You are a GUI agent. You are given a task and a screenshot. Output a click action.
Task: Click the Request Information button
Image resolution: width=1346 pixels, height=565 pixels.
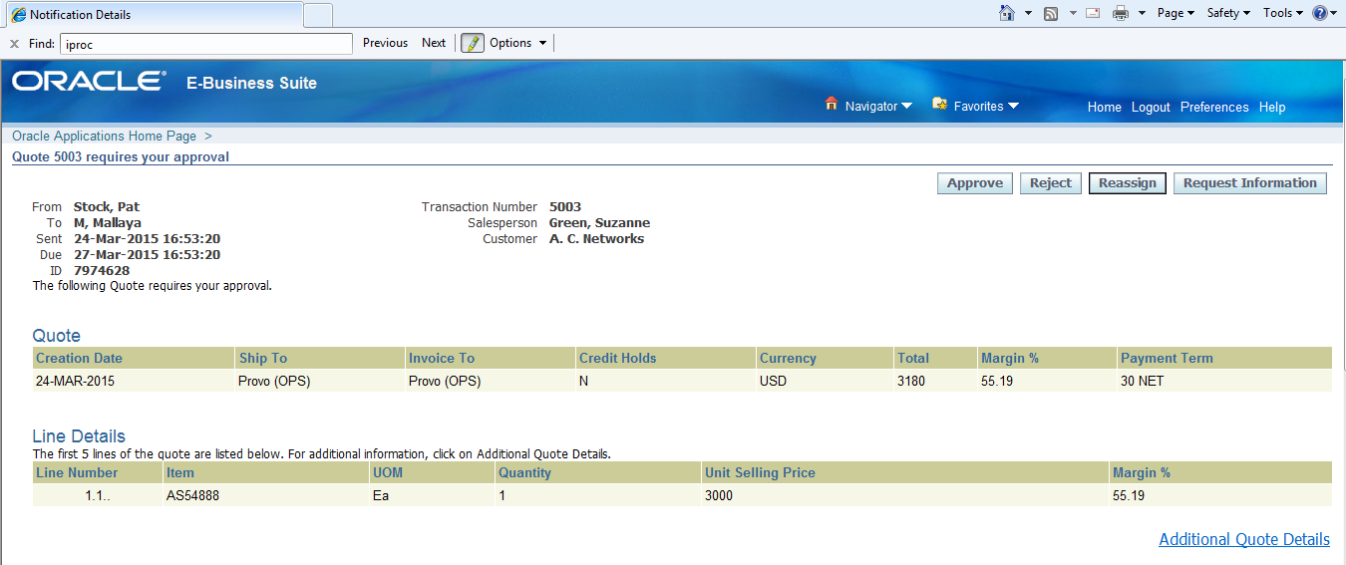pos(1250,183)
